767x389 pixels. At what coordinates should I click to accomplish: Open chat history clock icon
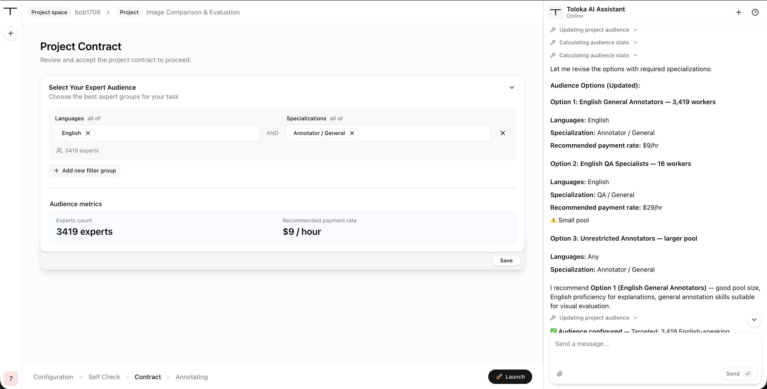(755, 12)
